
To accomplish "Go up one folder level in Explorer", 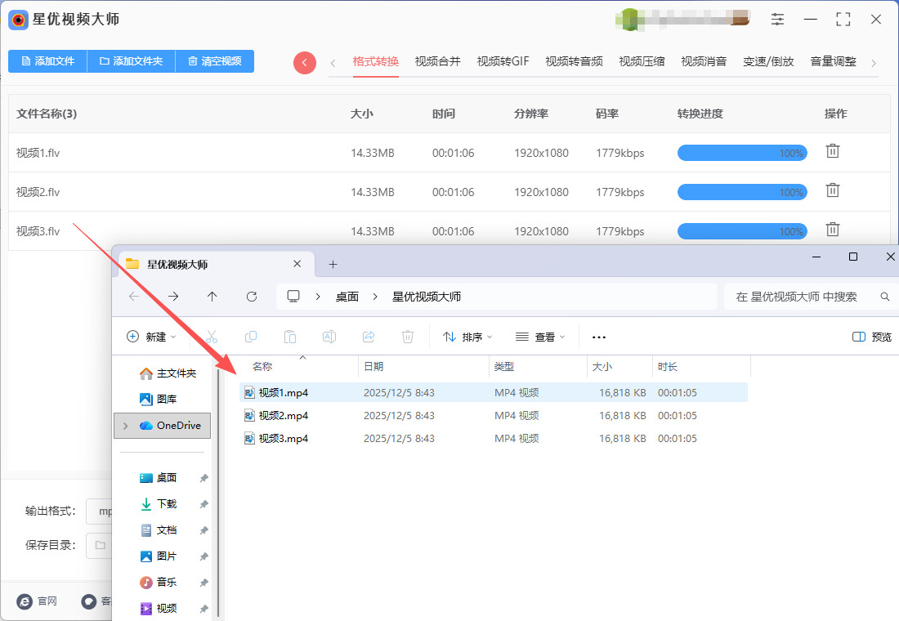I will pyautogui.click(x=212, y=297).
